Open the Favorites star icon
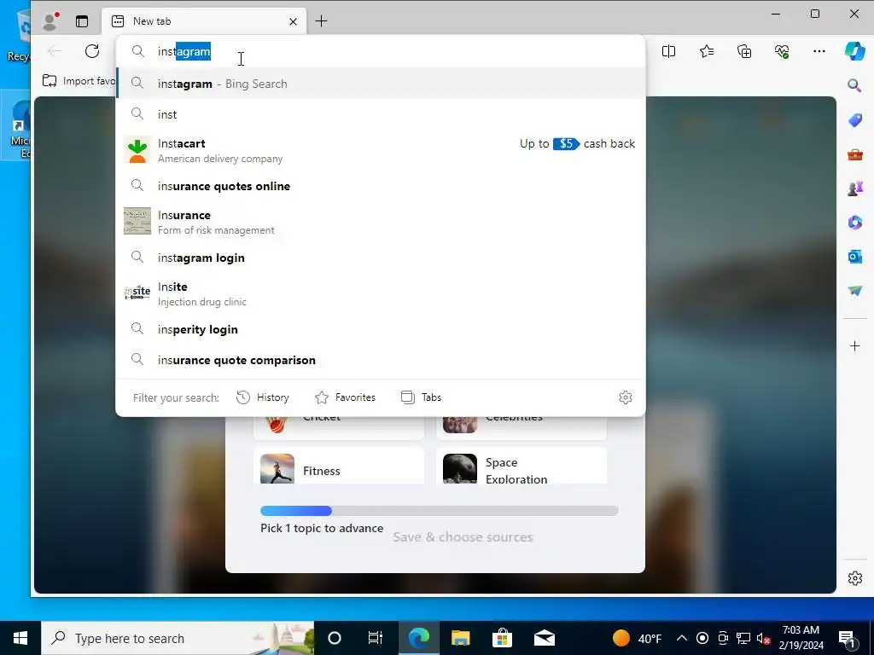874x655 pixels. click(x=706, y=51)
